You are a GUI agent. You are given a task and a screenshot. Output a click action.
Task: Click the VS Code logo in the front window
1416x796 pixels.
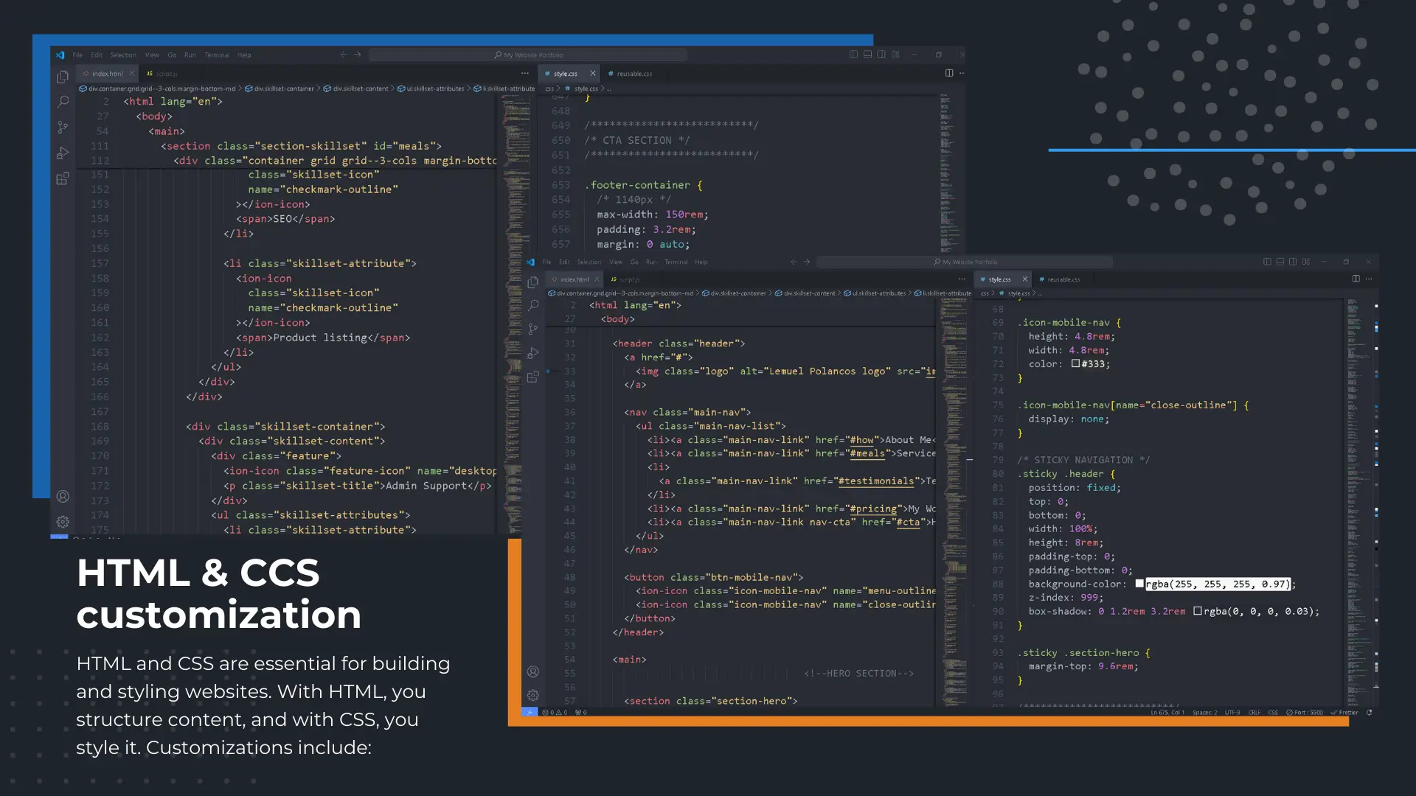pos(531,262)
